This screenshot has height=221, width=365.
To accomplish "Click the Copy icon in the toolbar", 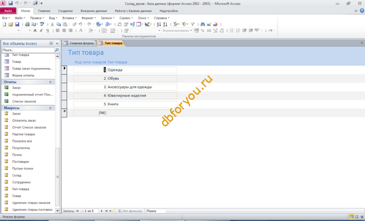I will 58,24.
